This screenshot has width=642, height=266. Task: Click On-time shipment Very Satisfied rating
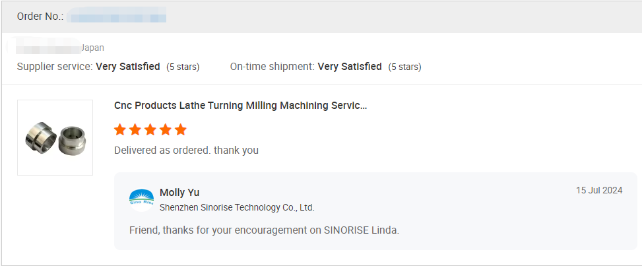click(350, 67)
